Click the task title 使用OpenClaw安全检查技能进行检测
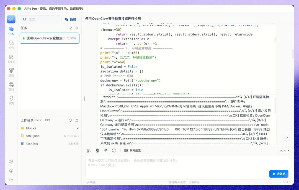Image resolution: width=299 pixels, height=190 pixels. click(x=113, y=19)
